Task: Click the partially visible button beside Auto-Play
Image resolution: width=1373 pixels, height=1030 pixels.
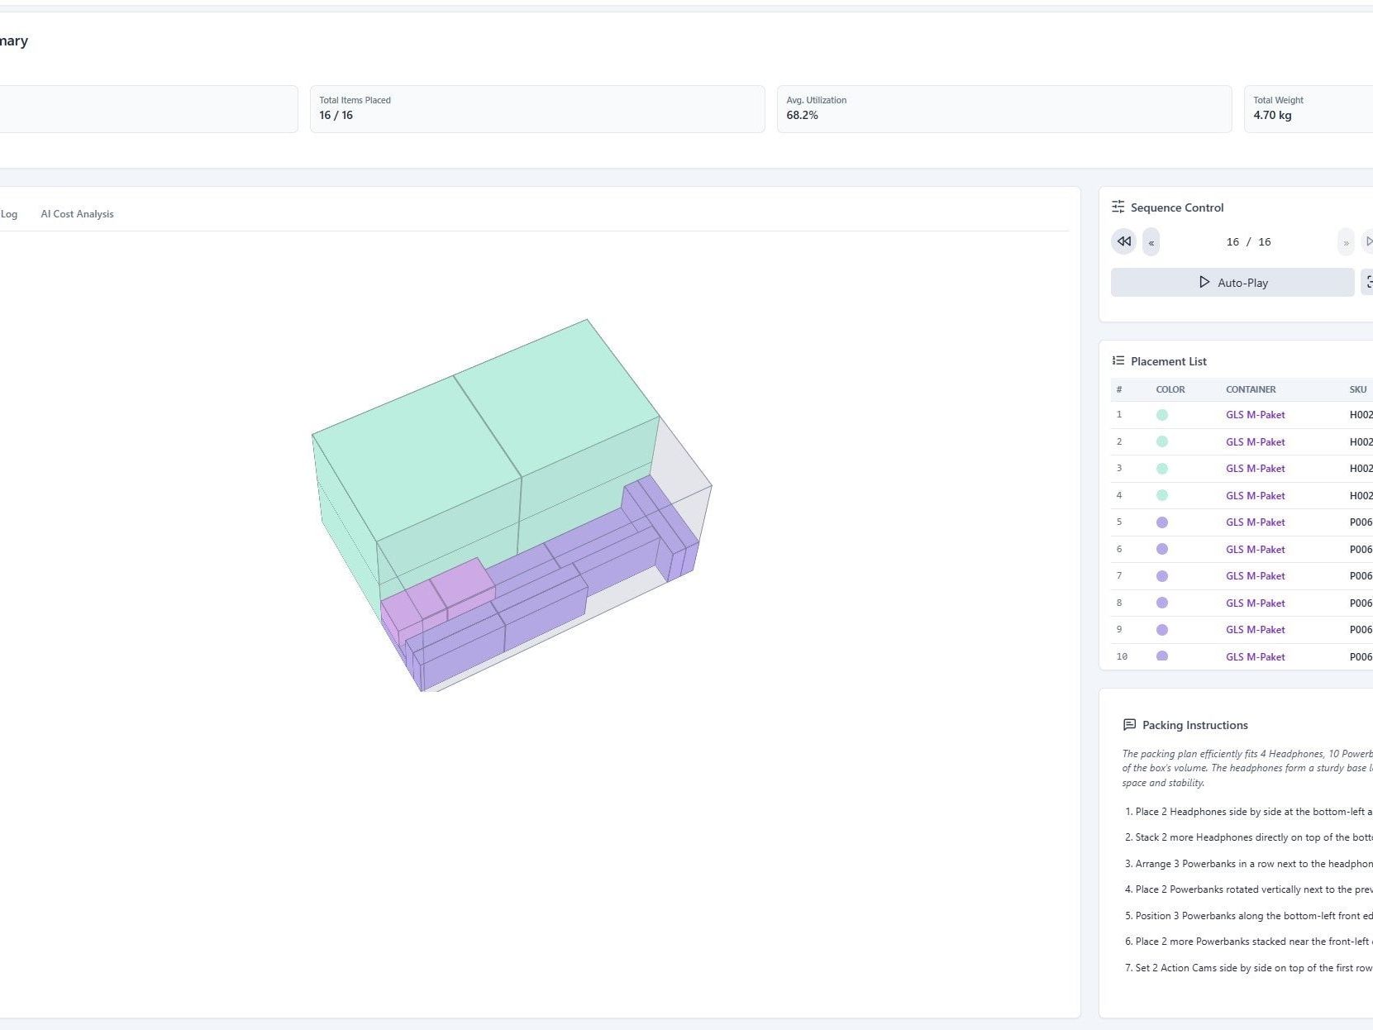Action: point(1367,283)
